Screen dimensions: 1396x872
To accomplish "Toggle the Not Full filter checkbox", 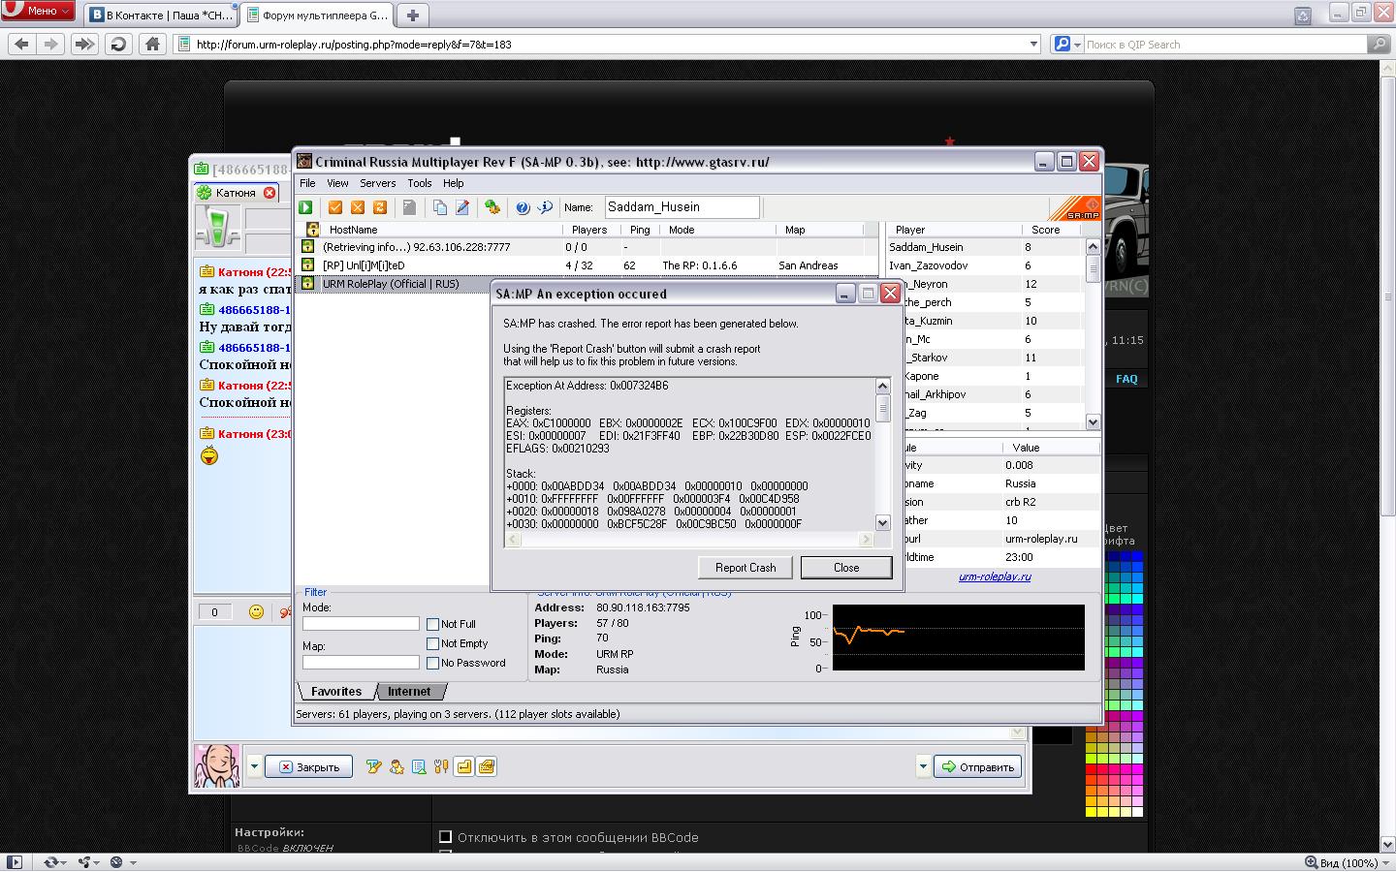I will pos(433,624).
